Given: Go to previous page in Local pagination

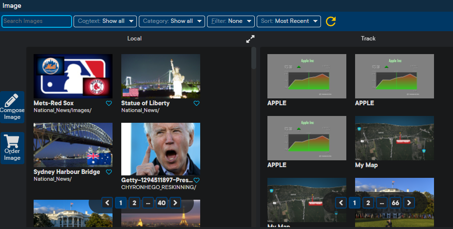Looking at the screenshot, I should (108, 203).
